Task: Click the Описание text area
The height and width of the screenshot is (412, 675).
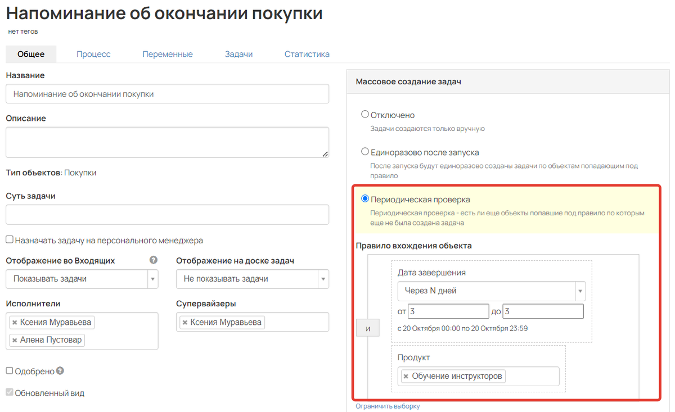Action: [167, 142]
